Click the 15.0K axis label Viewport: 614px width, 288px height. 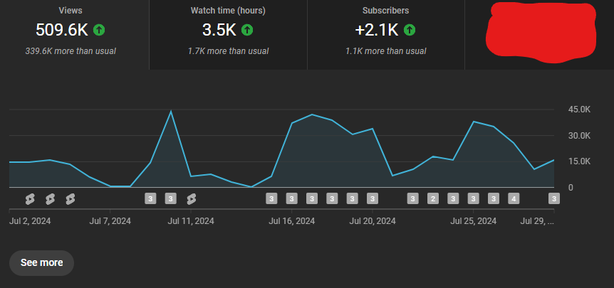pyautogui.click(x=579, y=161)
